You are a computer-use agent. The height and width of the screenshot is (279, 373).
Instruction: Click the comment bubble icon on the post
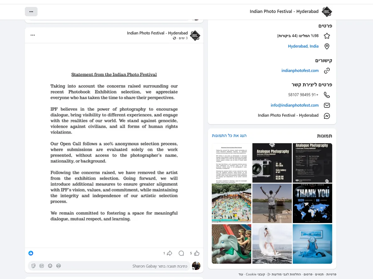coord(181,253)
